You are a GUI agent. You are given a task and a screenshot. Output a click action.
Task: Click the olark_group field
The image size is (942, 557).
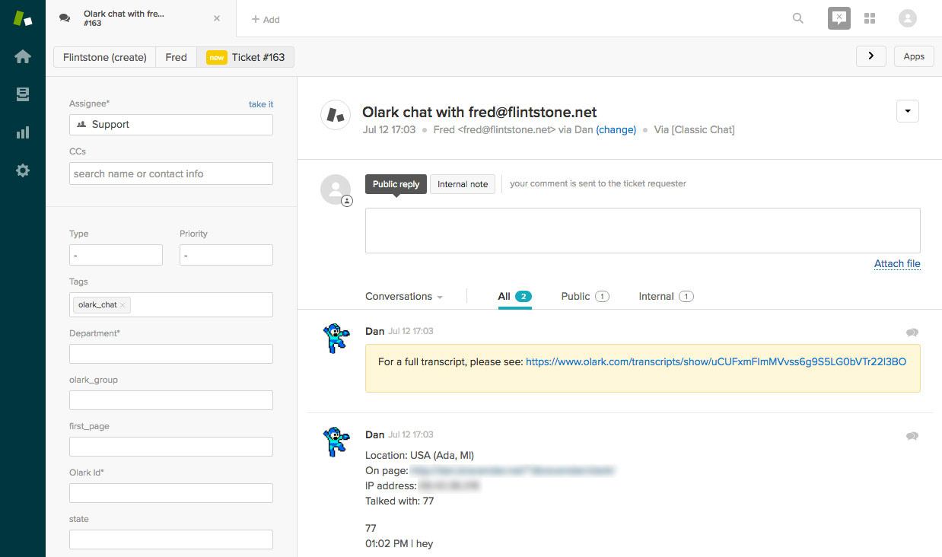click(x=171, y=400)
